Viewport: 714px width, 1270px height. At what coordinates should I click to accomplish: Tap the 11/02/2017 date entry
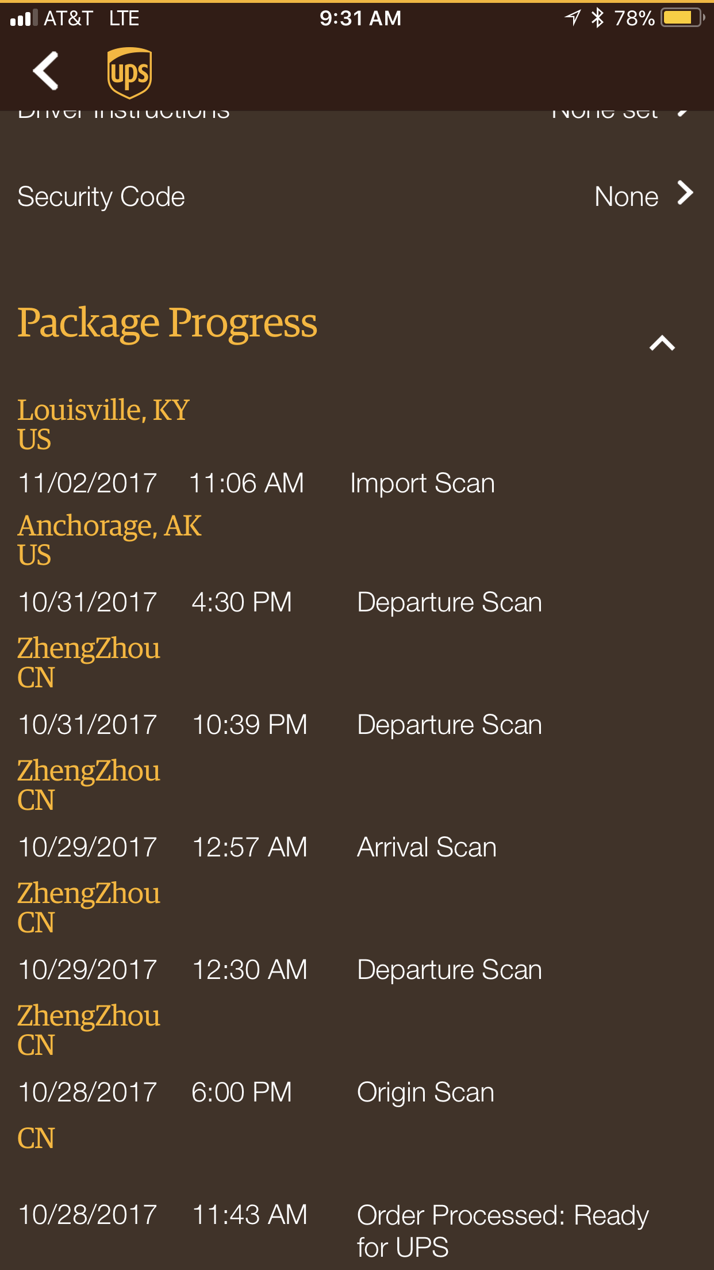(87, 483)
